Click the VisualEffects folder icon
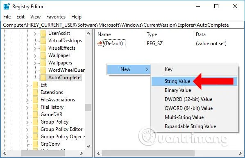Viewport: 245px width, 158px height. pyautogui.click(x=43, y=48)
